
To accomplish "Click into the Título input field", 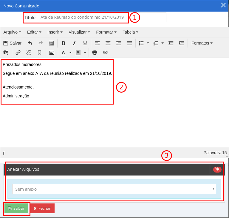I will pyautogui.click(x=102, y=17).
